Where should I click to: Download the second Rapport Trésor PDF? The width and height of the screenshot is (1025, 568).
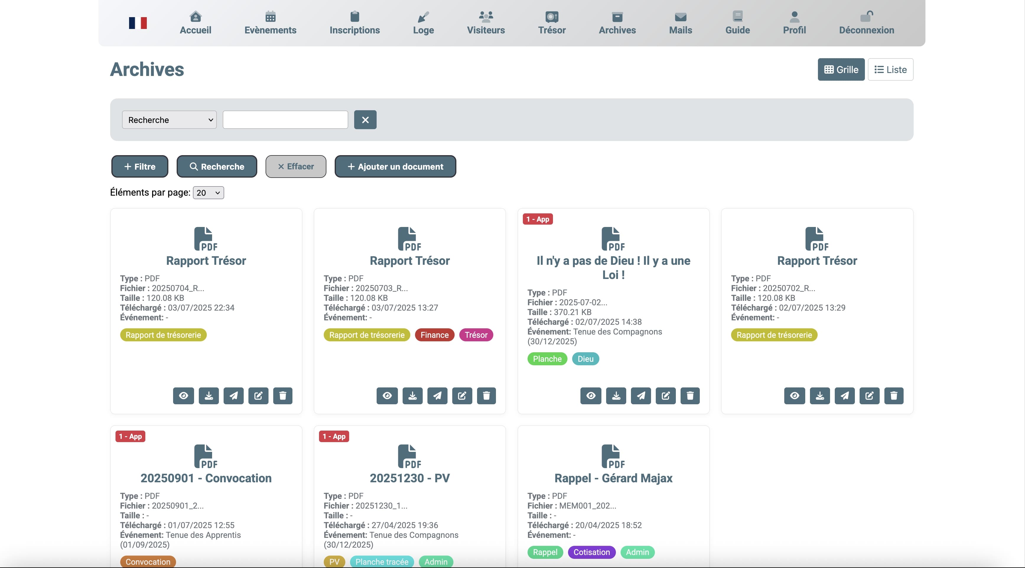pyautogui.click(x=412, y=396)
